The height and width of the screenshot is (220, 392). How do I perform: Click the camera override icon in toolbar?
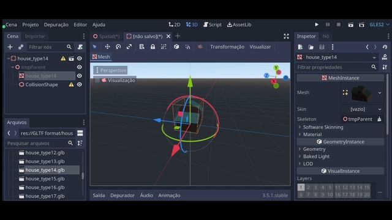coord(200,47)
